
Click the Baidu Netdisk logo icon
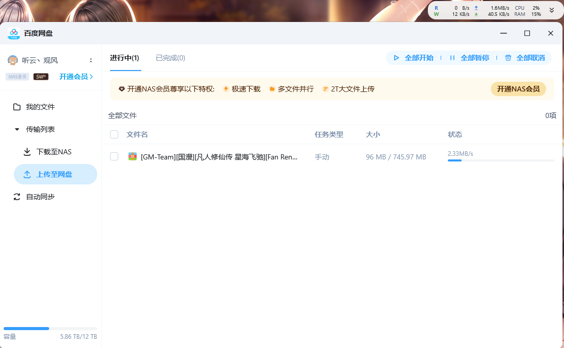(x=14, y=33)
